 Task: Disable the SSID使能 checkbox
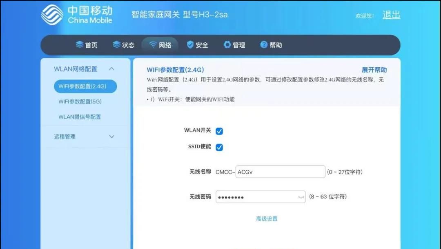tap(219, 147)
